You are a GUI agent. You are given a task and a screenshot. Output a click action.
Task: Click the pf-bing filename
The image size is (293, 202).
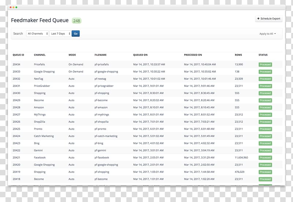click(99, 143)
